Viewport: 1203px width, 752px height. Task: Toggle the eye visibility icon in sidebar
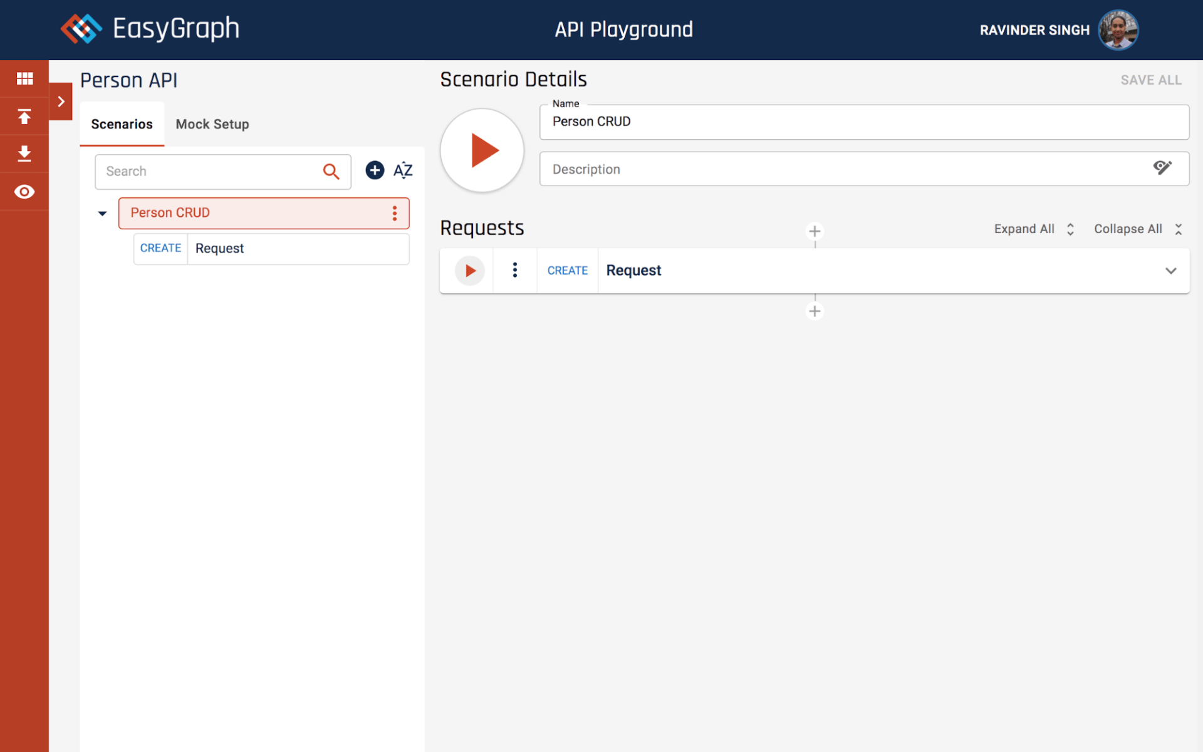[x=24, y=192]
